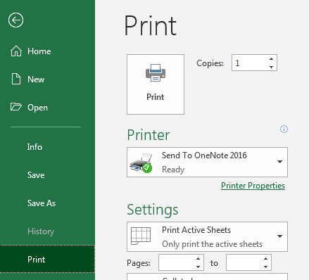
Task: Click the back arrow circle icon
Action: (15, 20)
